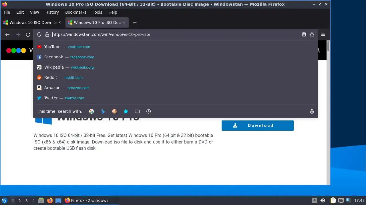The width and height of the screenshot is (366, 205).
Task: Choose the Wikipedia suggestion
Action: click(176, 67)
